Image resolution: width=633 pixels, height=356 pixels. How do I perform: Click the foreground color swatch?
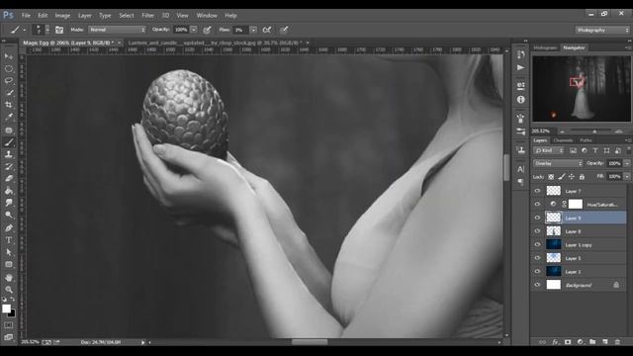point(6,309)
